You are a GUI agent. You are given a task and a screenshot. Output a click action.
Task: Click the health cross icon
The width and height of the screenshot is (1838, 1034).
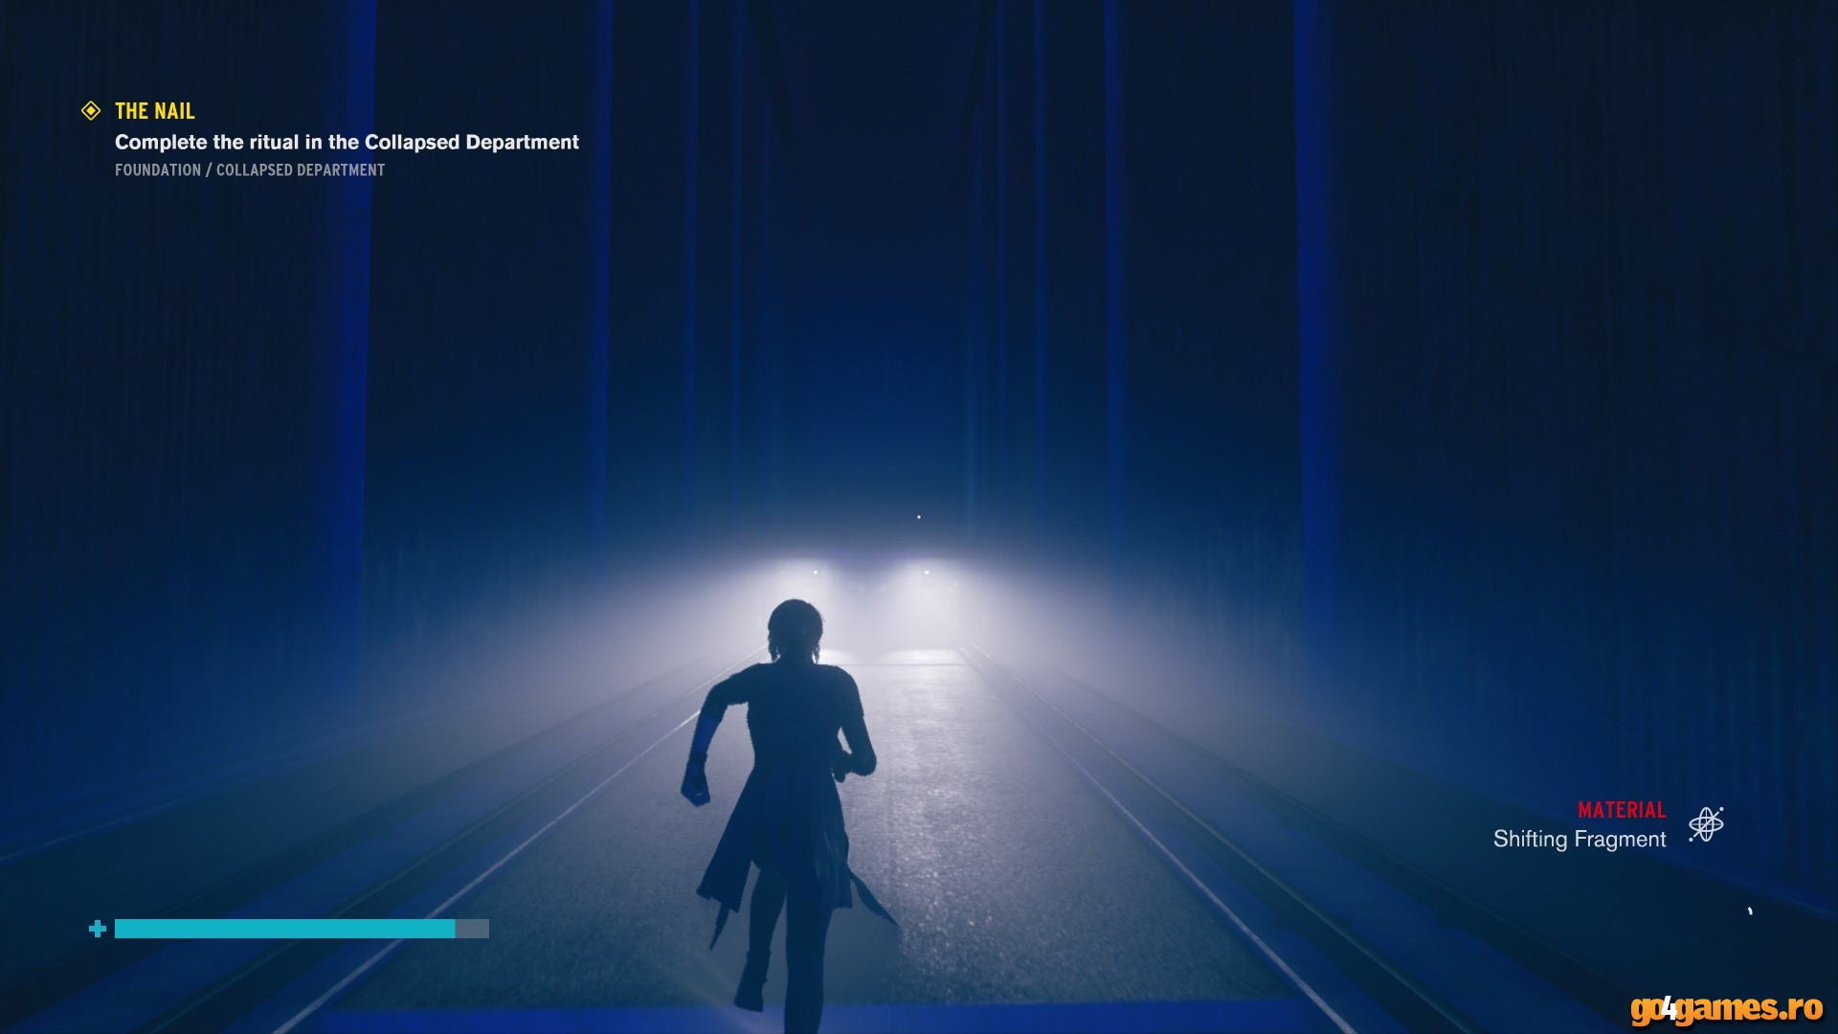97,929
